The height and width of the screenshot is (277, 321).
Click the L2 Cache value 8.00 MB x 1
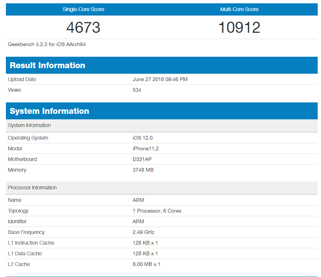[x=146, y=264]
